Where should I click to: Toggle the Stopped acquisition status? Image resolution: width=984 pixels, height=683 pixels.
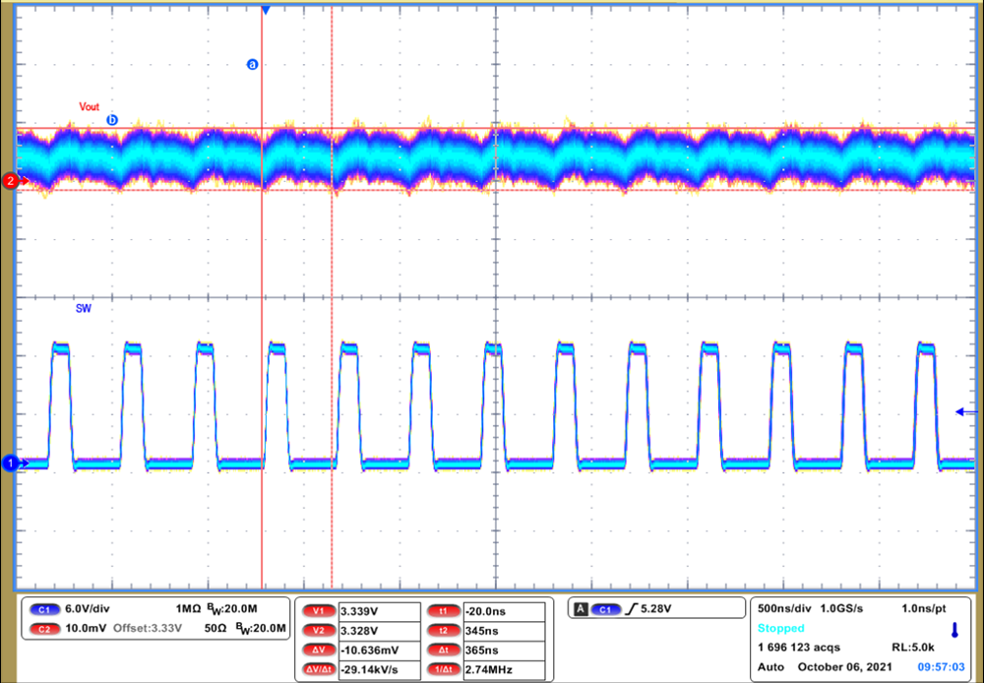click(780, 626)
